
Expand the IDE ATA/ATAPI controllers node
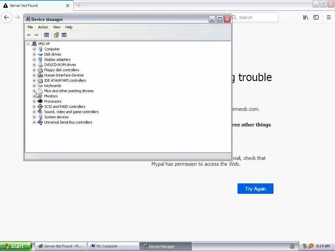pos(34,80)
